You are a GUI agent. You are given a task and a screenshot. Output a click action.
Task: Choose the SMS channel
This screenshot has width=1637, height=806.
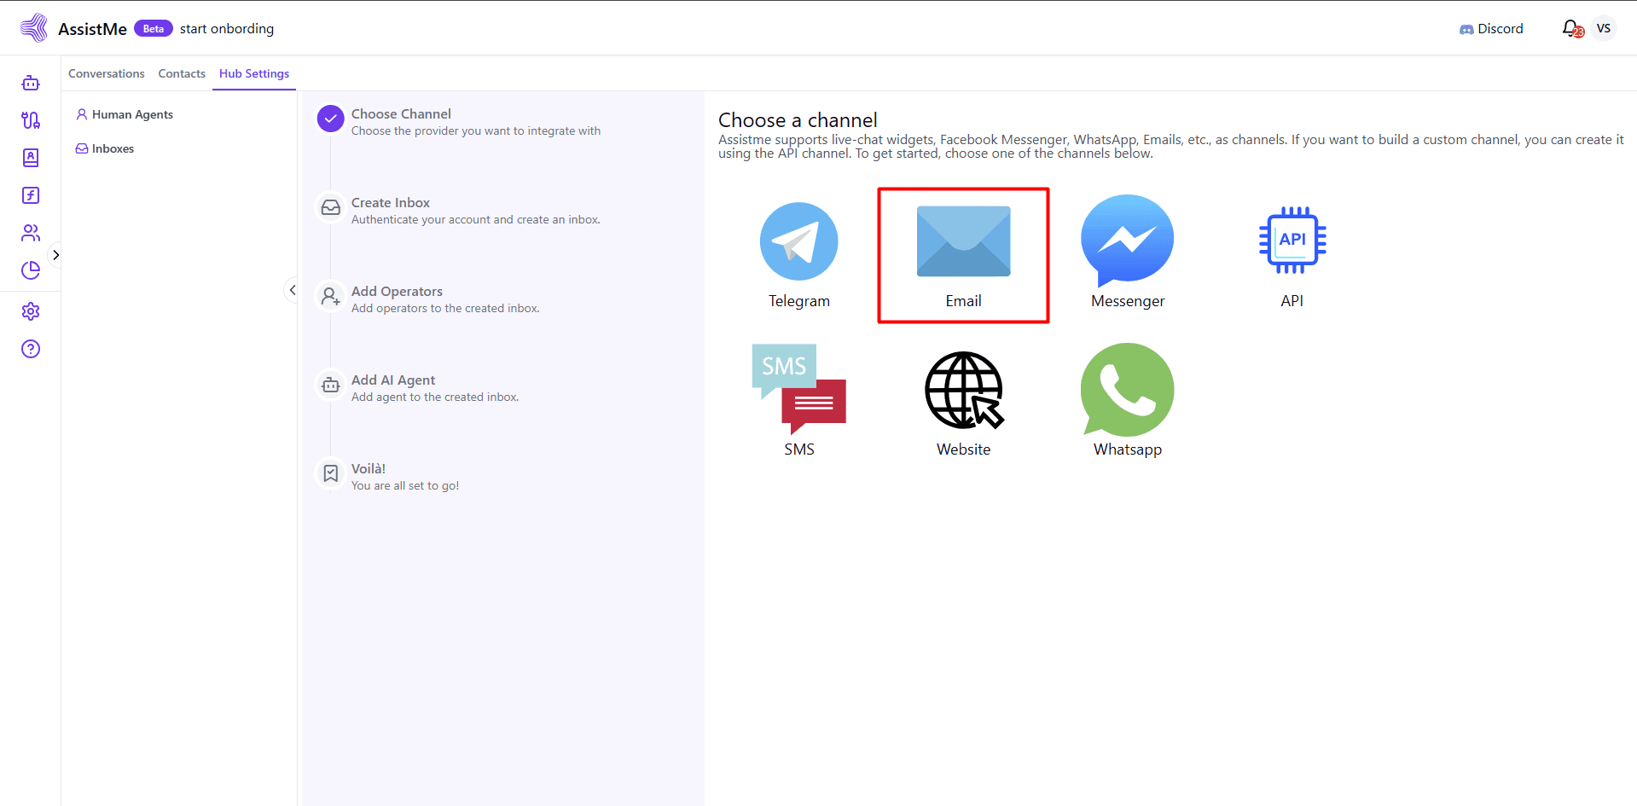799,401
